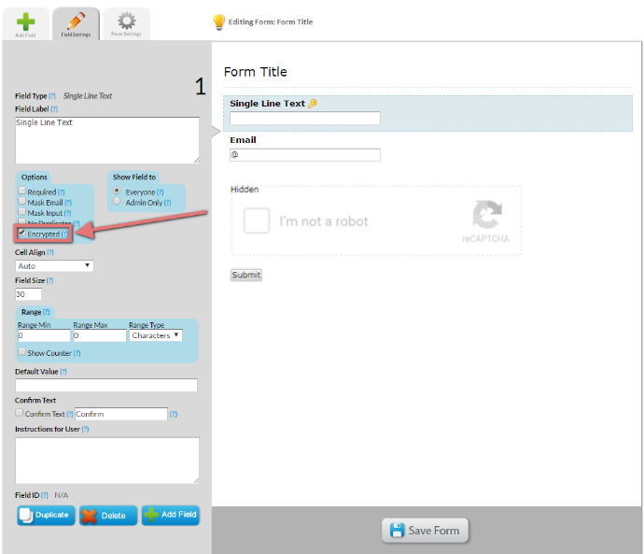
Task: Click the lightbulb tip icon
Action: [x=219, y=22]
